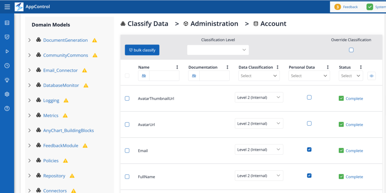The image size is (386, 193).
Task: Click the Documentation column sort arrows
Action: pos(227,67)
